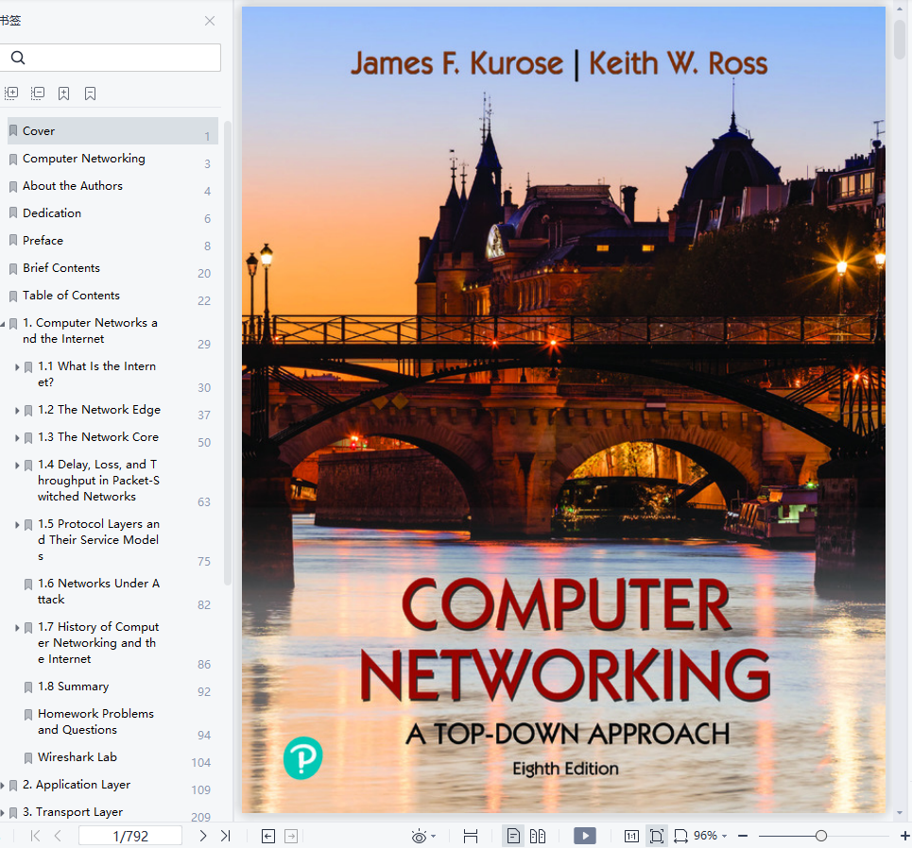912x848 pixels.
Task: Open 1.2 The Network Edge bookmark
Action: click(x=99, y=409)
